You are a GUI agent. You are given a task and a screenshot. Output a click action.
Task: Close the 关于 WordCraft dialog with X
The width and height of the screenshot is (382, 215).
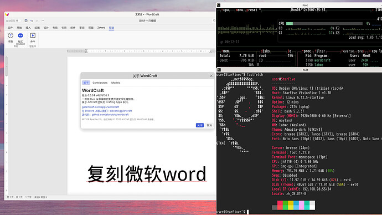pyautogui.click(x=211, y=76)
